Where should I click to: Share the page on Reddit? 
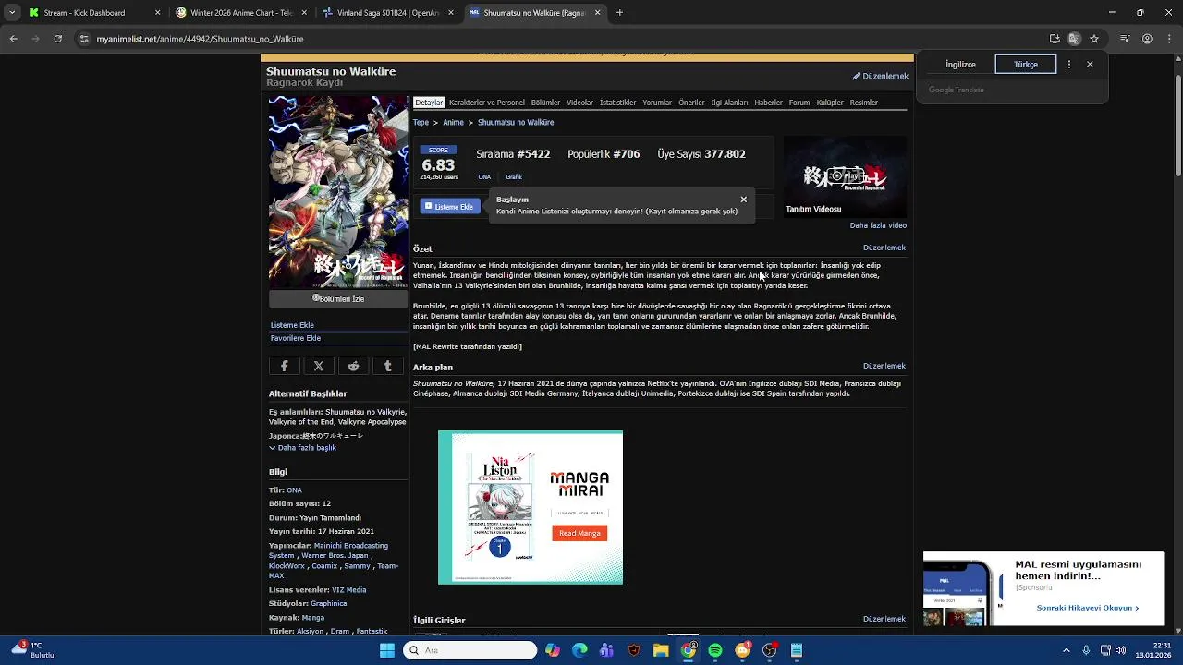point(353,367)
